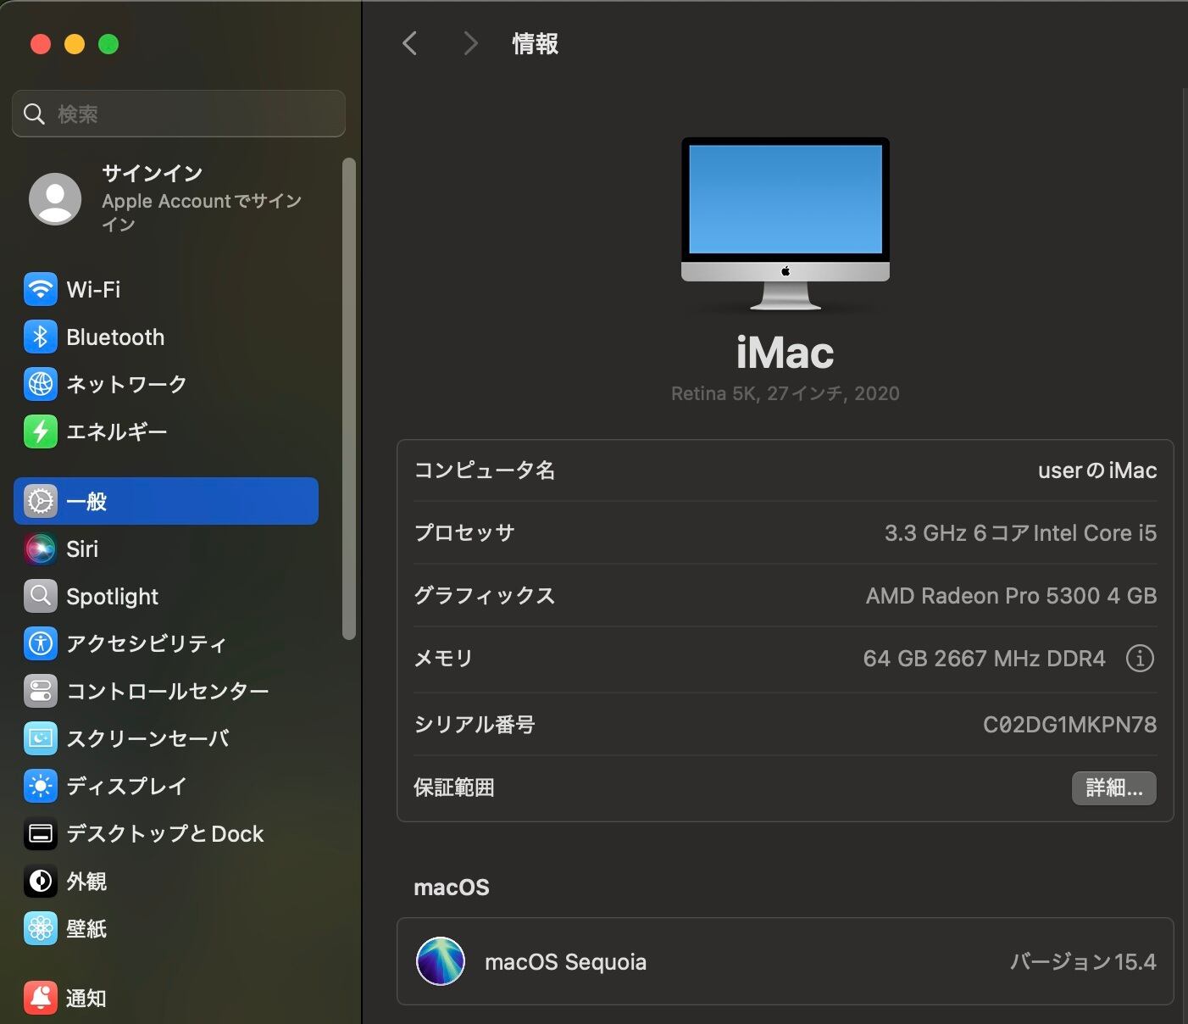Click the 情報 page title

tap(535, 44)
